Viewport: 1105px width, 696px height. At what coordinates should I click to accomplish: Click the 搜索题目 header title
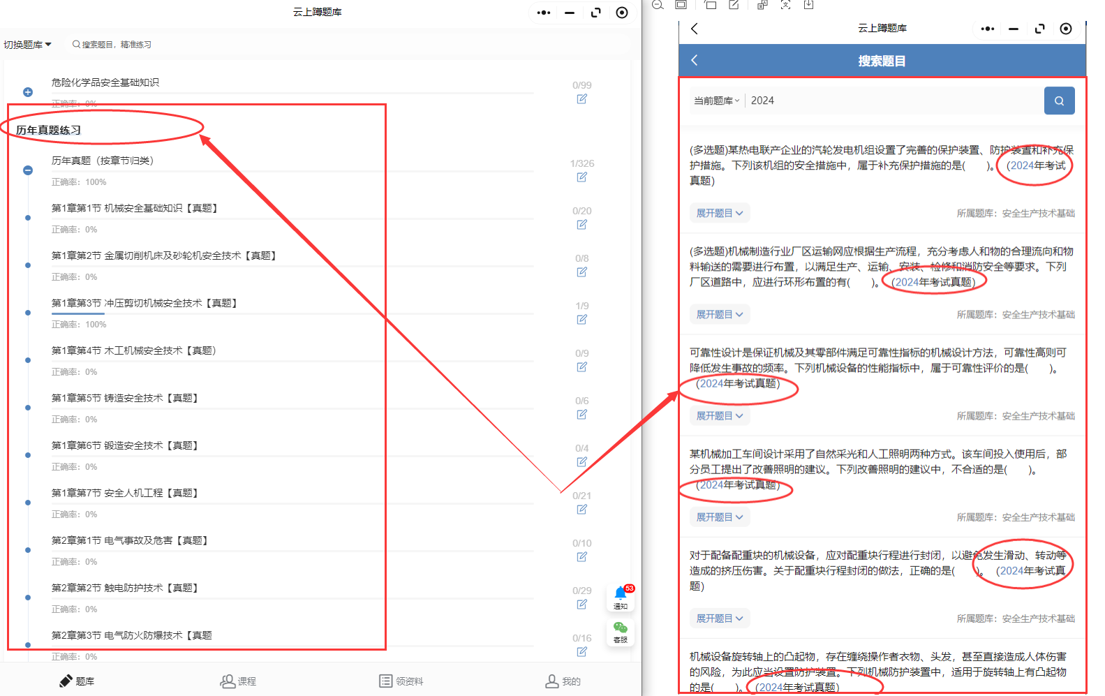pos(882,61)
